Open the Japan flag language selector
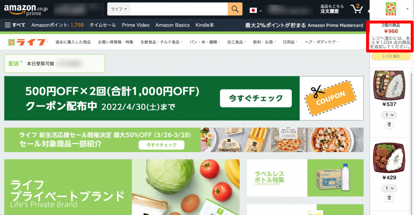The image size is (414, 215). coord(256,10)
